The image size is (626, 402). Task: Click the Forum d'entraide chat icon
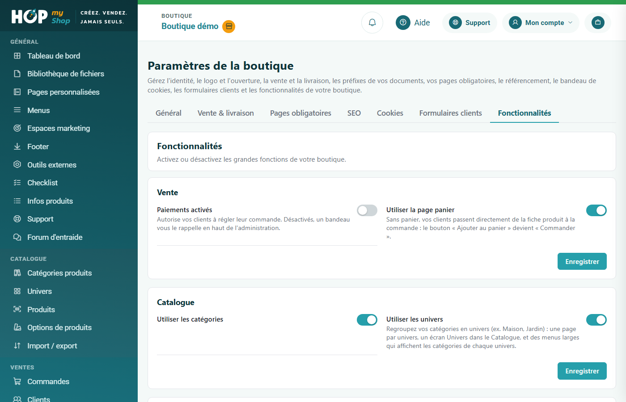click(x=17, y=237)
